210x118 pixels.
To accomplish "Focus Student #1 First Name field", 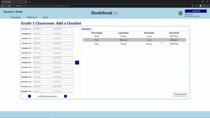I will coord(43,29).
